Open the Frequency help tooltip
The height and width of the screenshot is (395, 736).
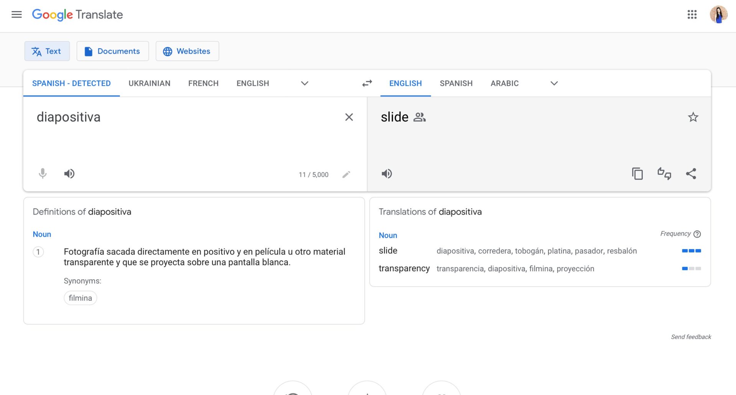coord(697,234)
